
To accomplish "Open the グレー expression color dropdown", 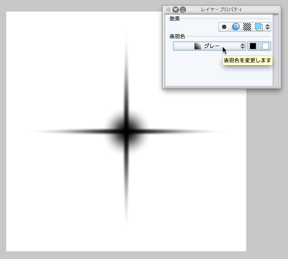I will 209,46.
